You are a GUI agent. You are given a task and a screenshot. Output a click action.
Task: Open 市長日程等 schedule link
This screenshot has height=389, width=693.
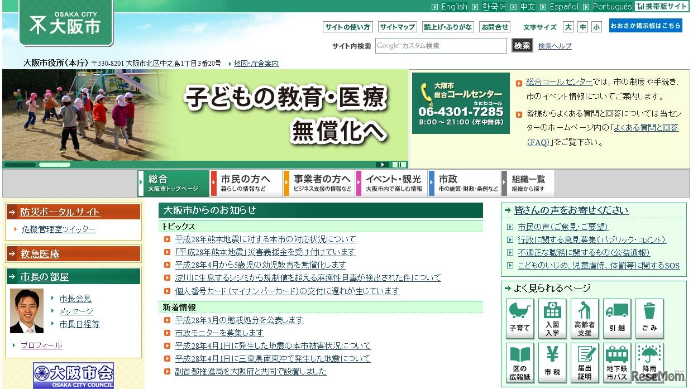point(80,324)
